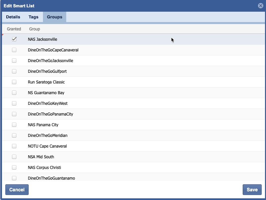Tick the DineOnTheGoMeridian checkbox
The height and width of the screenshot is (200, 266).
(14, 136)
